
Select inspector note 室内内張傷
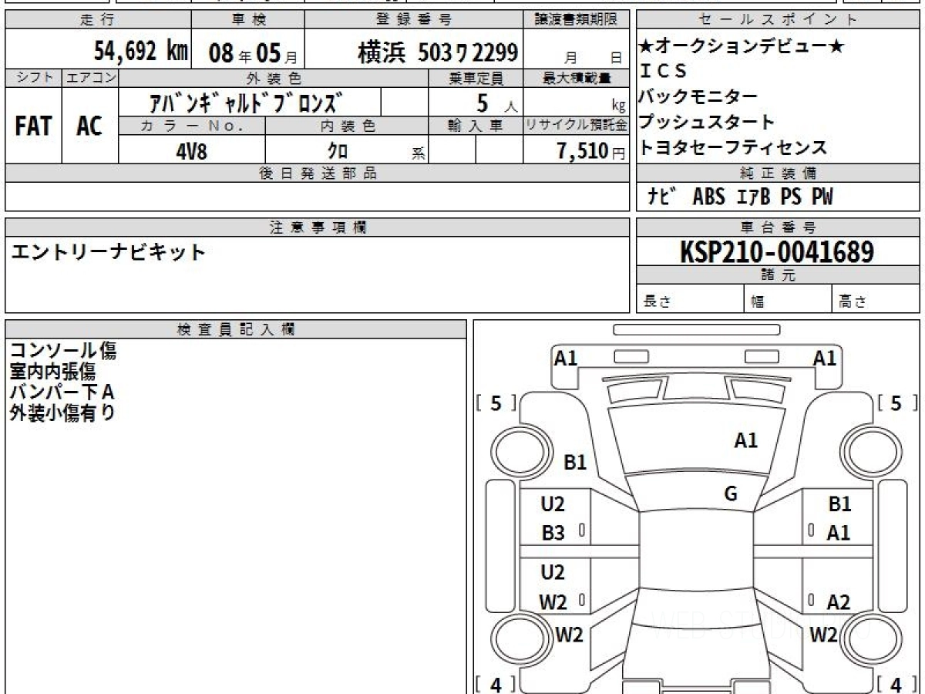tap(52, 372)
